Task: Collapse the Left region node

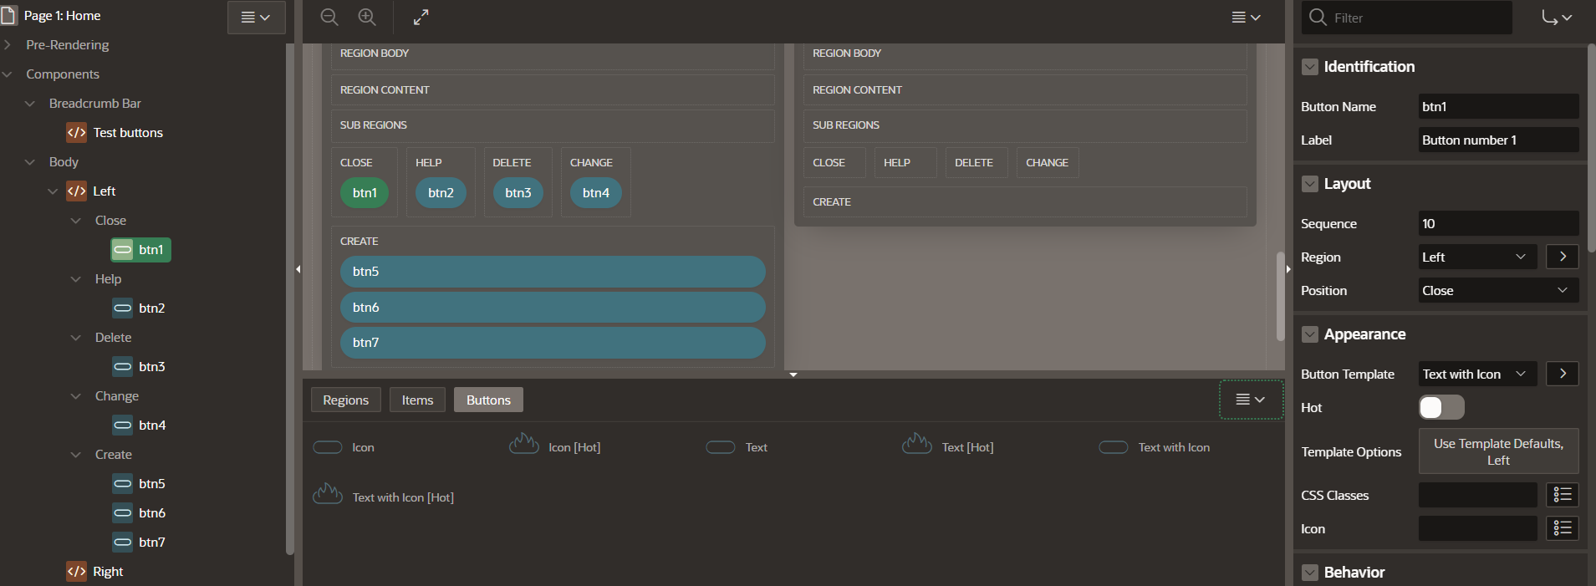Action: [x=53, y=191]
